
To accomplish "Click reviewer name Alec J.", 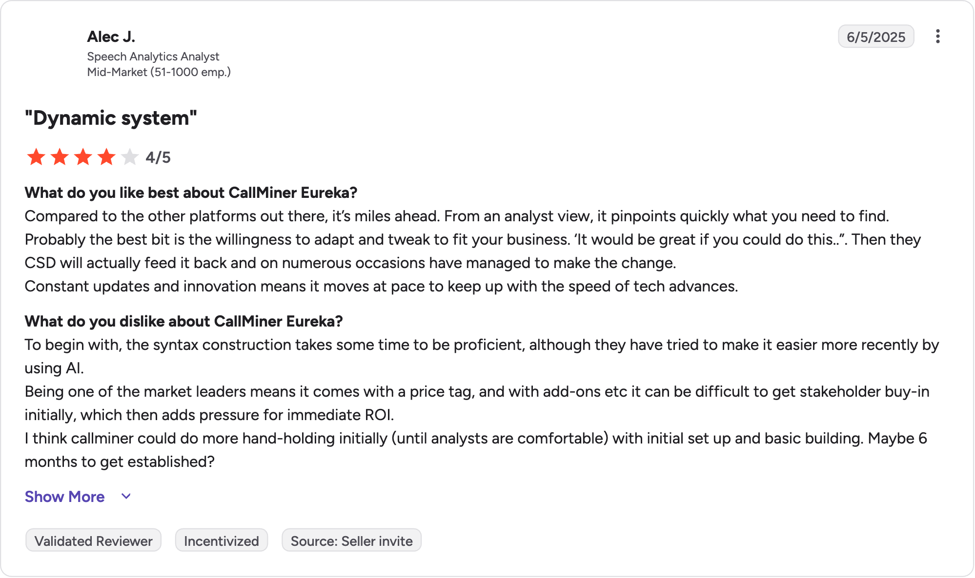I will click(111, 37).
